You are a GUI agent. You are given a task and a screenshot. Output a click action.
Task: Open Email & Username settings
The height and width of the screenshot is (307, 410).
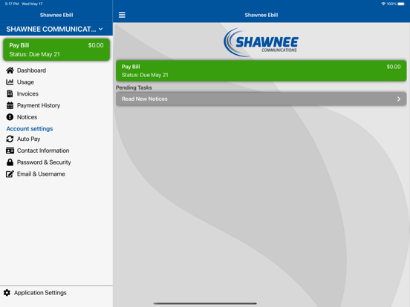tap(41, 174)
